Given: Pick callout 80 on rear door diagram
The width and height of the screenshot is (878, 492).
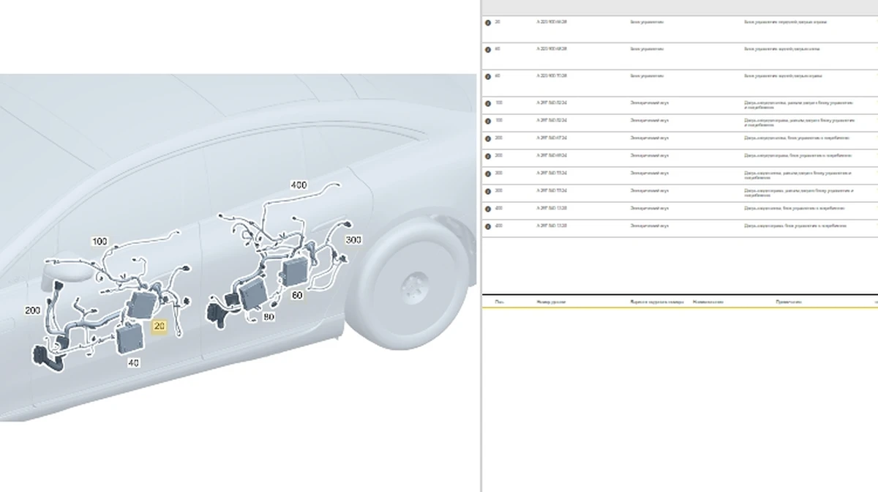Looking at the screenshot, I should point(269,317).
